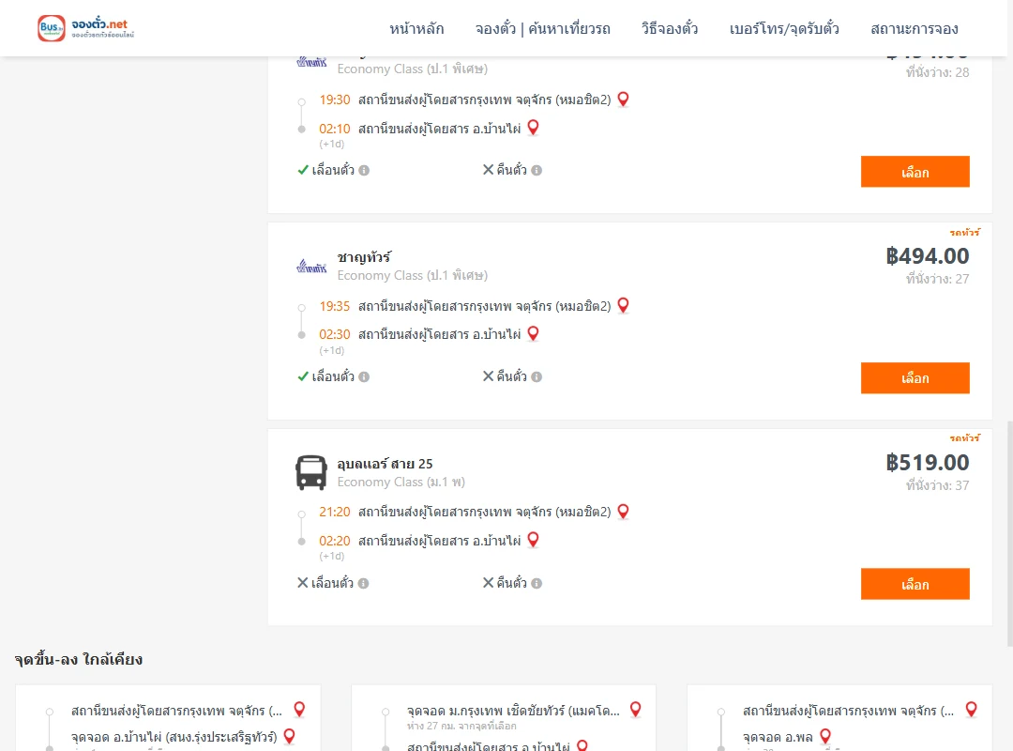The height and width of the screenshot is (751, 1013).
Task: Click the price ฿519.00
Action: pos(928,463)
